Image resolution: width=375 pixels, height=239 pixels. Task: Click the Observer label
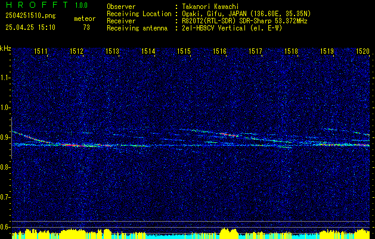click(121, 7)
